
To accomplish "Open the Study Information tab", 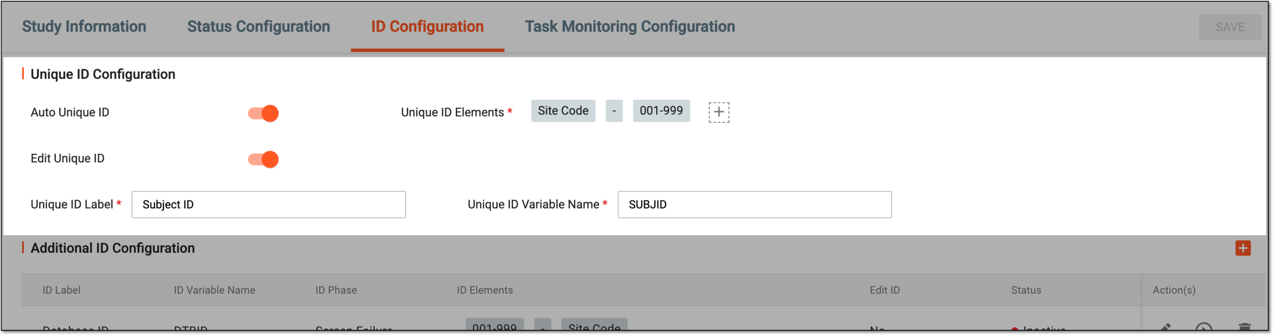I will 84,26.
